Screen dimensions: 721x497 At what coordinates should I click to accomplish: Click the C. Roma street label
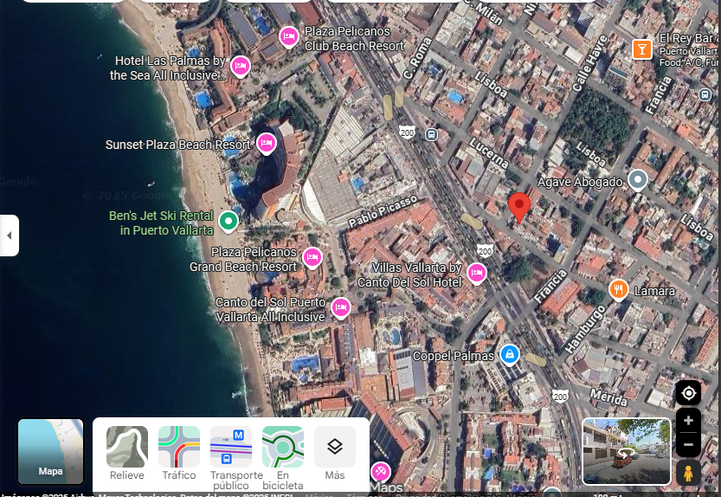(417, 58)
